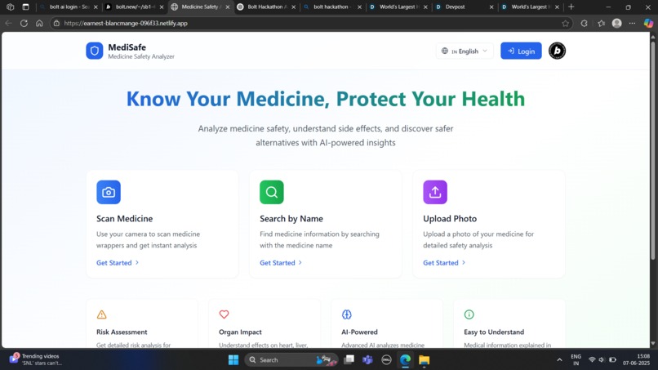This screenshot has height=370, width=658.
Task: Click AI-Powered heading text
Action: pyautogui.click(x=359, y=332)
